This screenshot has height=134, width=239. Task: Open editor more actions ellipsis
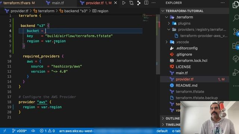click(x=153, y=3)
